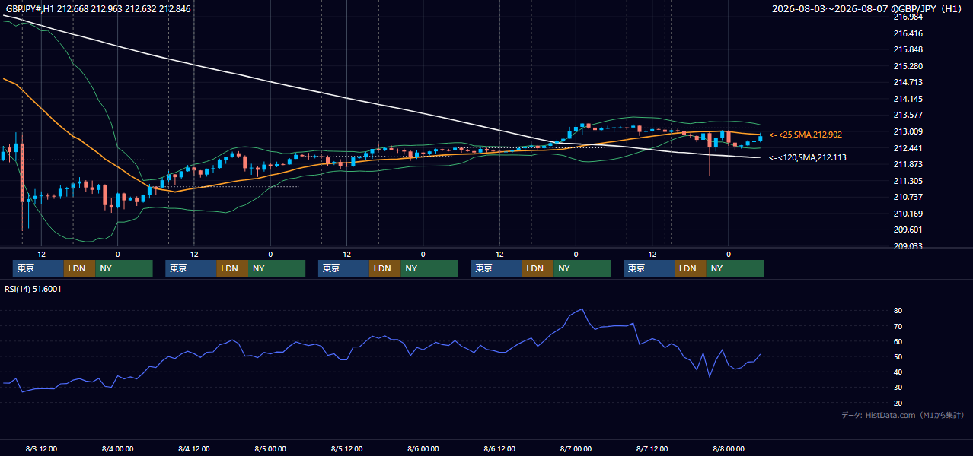Click the HistData.com data source credit
The height and width of the screenshot is (456, 973).
903,415
